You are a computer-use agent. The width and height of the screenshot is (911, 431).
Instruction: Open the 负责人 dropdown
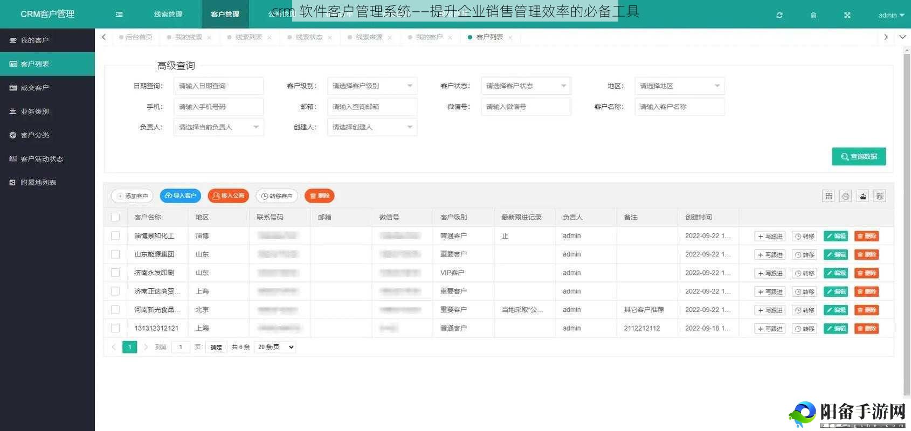point(218,127)
